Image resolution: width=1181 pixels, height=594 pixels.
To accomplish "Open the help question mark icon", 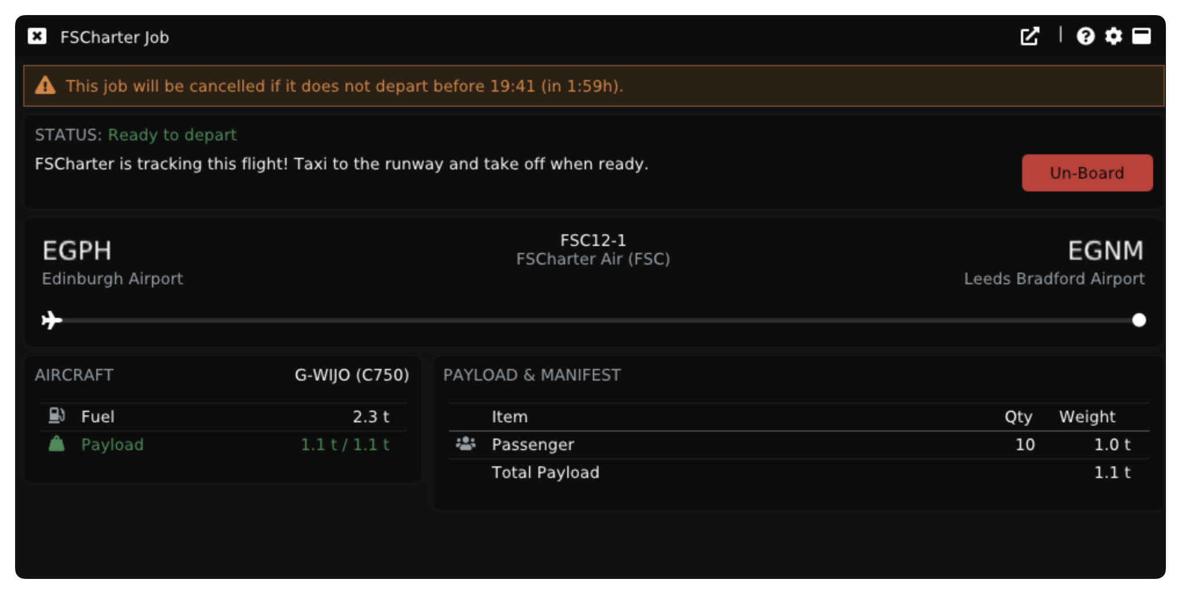I will 1085,37.
